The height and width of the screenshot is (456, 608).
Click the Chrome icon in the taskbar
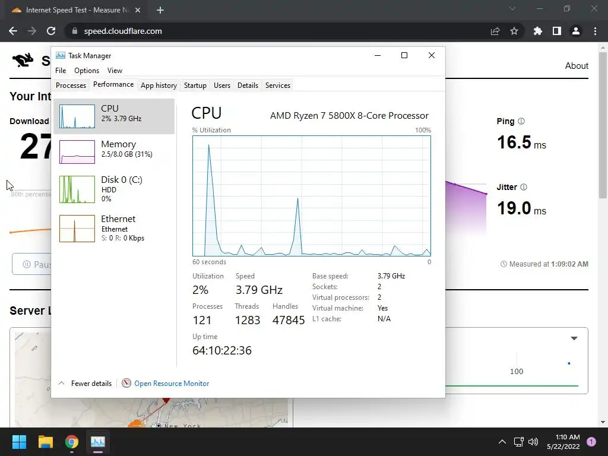72,442
